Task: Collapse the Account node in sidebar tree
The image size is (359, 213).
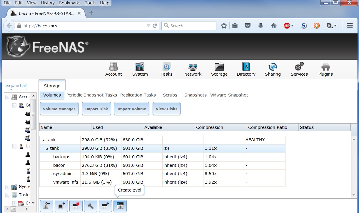Action: (x=7, y=97)
